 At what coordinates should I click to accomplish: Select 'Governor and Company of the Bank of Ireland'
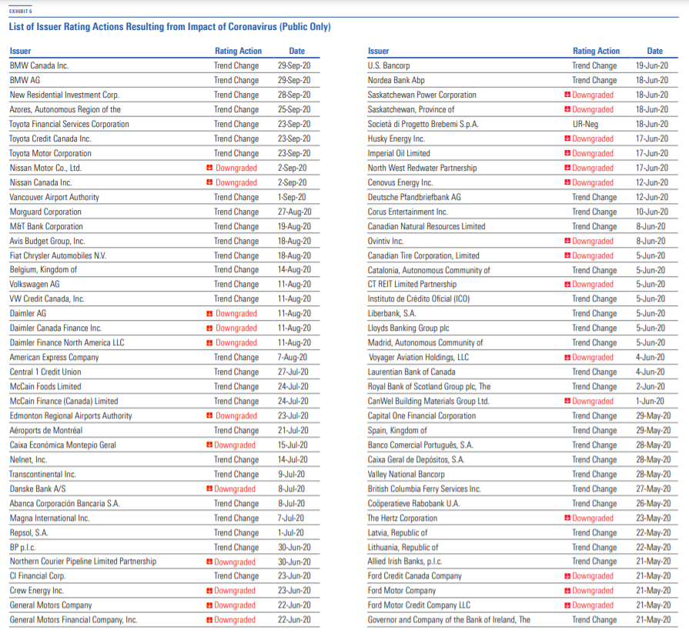[x=449, y=620]
